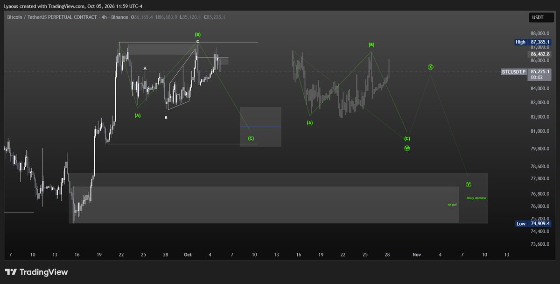Image resolution: width=560 pixels, height=284 pixels.
Task: Click the Daily demand zone label
Action: coord(476,198)
